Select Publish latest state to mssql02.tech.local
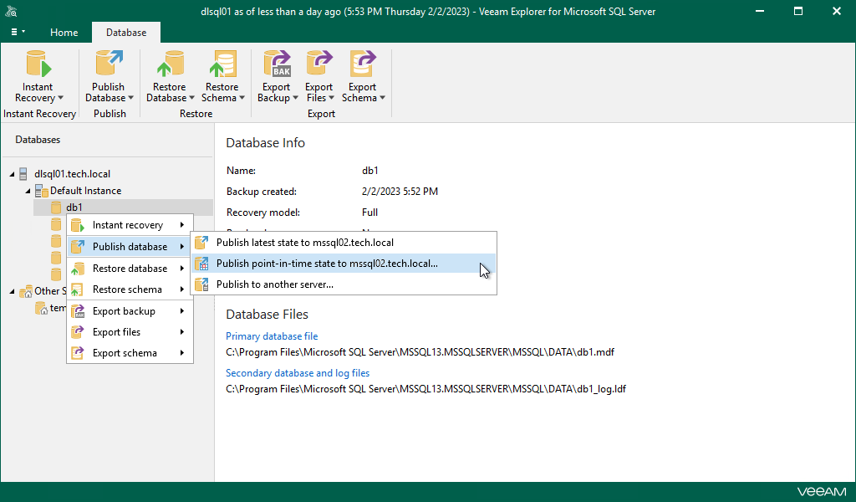The width and height of the screenshot is (856, 502). click(x=344, y=243)
